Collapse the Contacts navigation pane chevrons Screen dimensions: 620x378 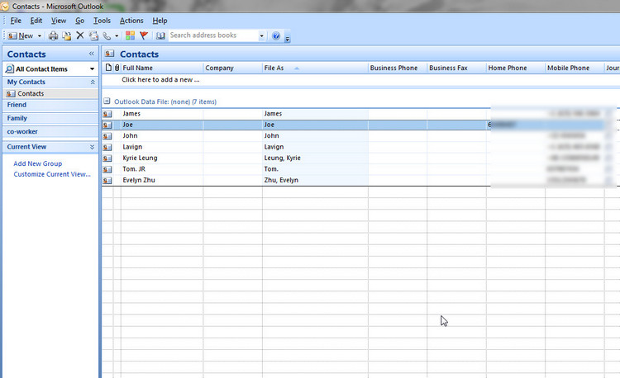pyautogui.click(x=91, y=54)
